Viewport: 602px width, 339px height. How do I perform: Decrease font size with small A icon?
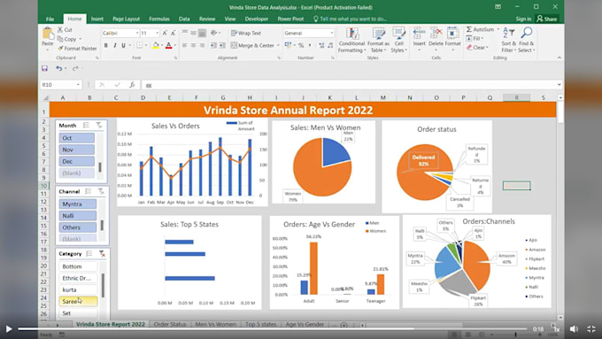coord(174,34)
